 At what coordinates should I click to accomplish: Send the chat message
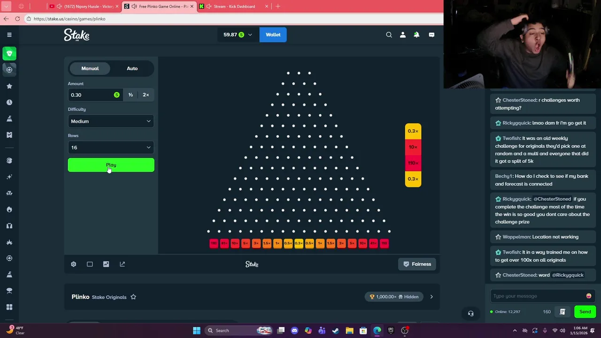click(585, 312)
